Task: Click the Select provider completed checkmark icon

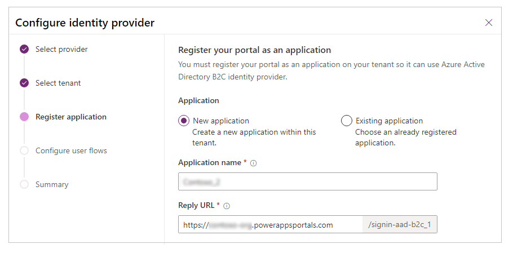Action: (24, 50)
